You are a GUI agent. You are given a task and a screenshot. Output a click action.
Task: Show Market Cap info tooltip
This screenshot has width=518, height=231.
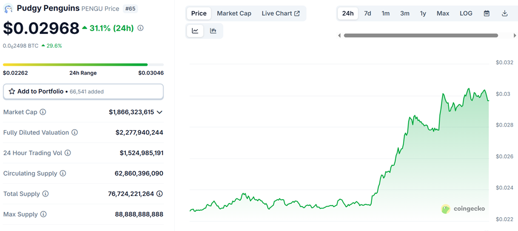pos(43,112)
